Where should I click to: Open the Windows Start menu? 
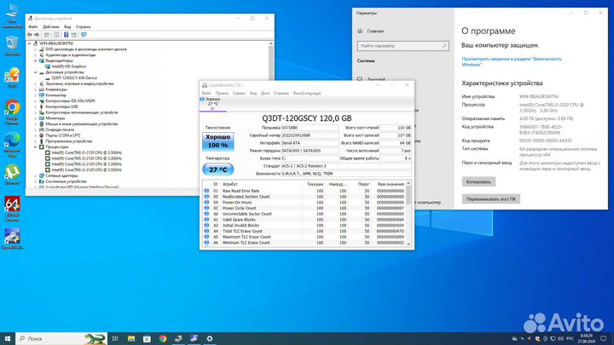tap(8, 338)
